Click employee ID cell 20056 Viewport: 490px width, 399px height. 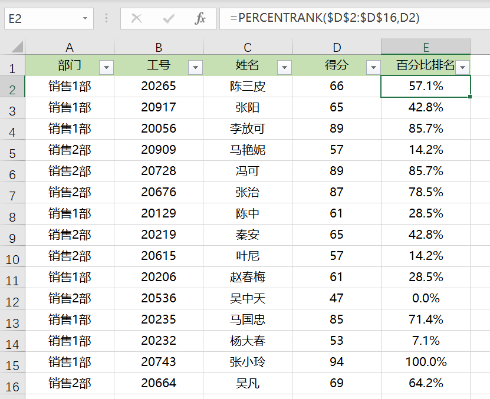pyautogui.click(x=159, y=128)
